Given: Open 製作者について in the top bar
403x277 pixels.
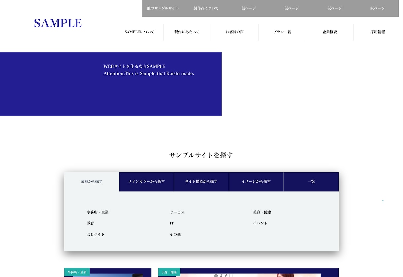Looking at the screenshot, I should [x=206, y=8].
